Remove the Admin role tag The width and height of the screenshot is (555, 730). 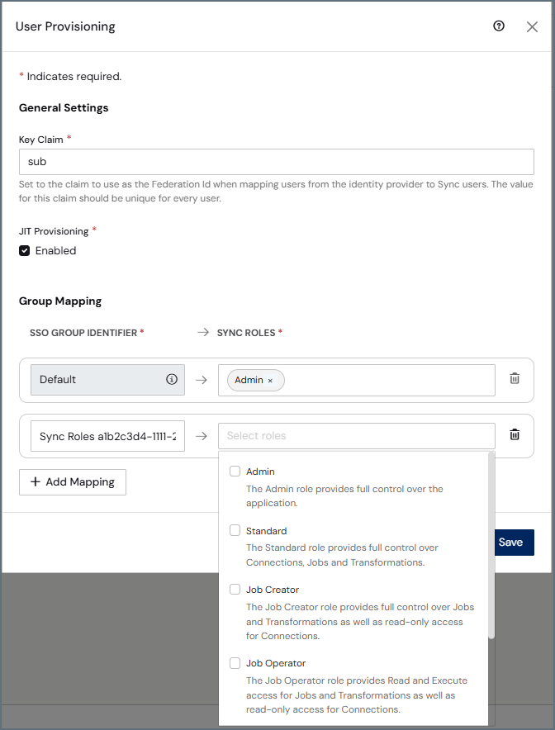point(270,381)
